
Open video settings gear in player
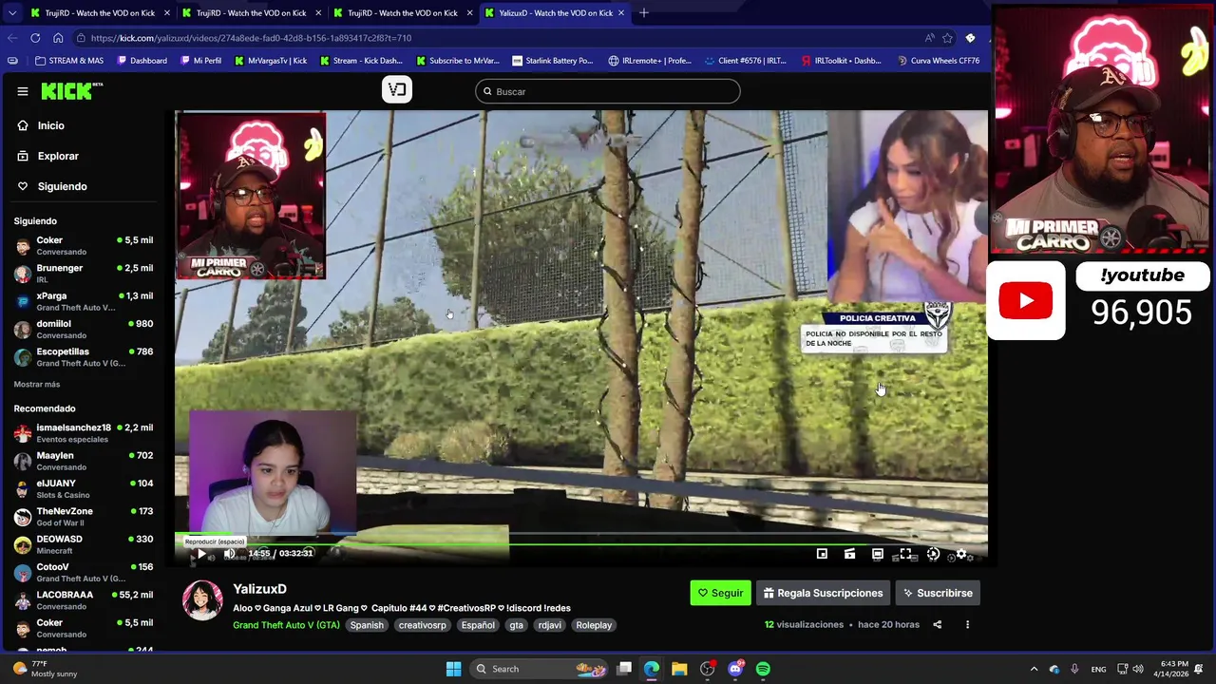pyautogui.click(x=961, y=554)
